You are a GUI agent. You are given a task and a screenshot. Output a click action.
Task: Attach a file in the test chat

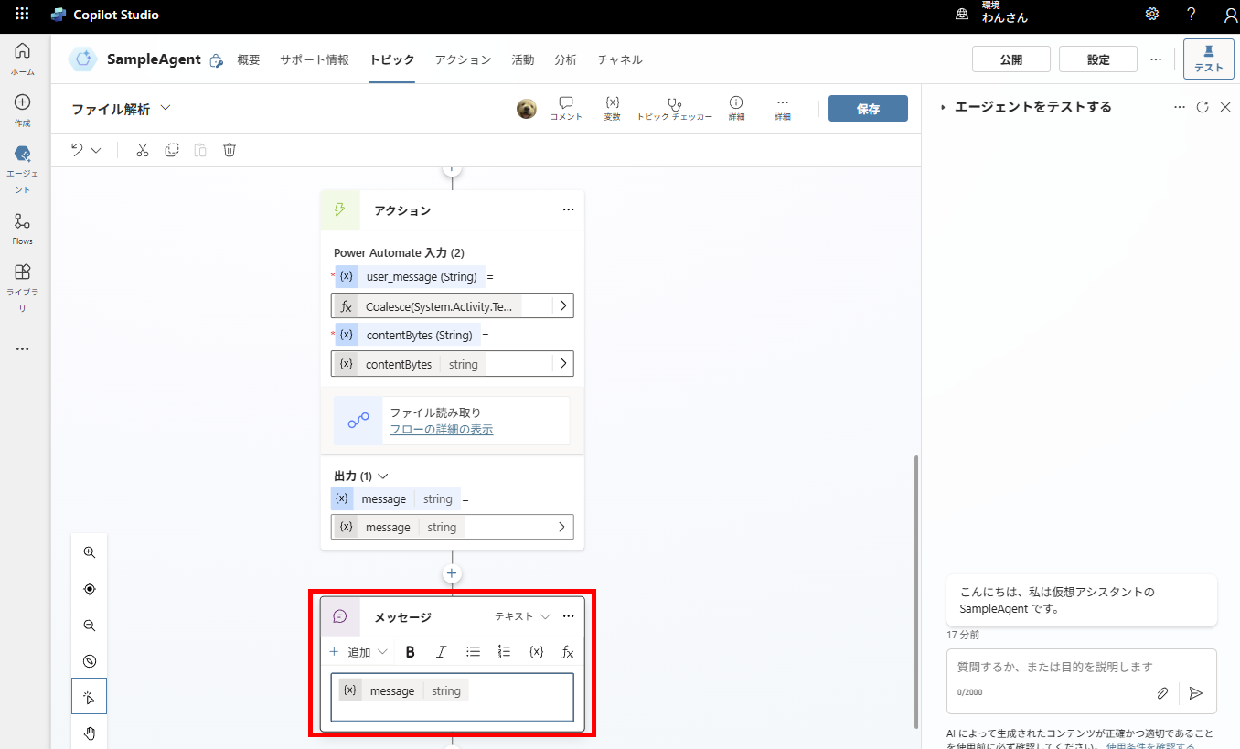click(x=1162, y=693)
